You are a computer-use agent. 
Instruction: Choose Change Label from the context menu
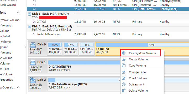[142, 72]
